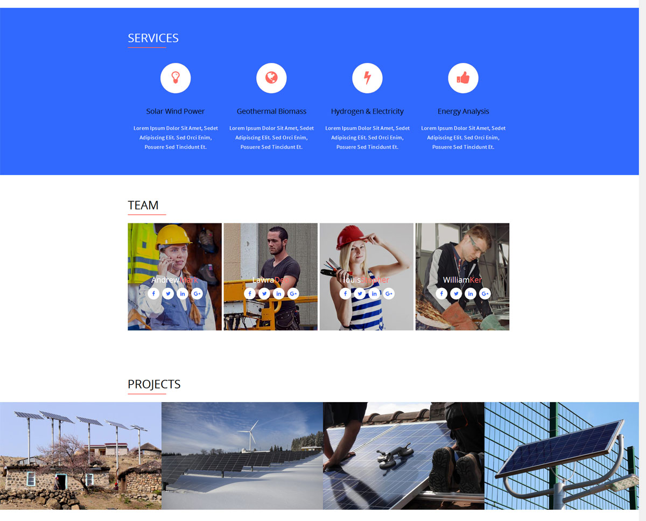This screenshot has width=646, height=521.
Task: Open the snowy wind turbine project image
Action: pos(242,456)
